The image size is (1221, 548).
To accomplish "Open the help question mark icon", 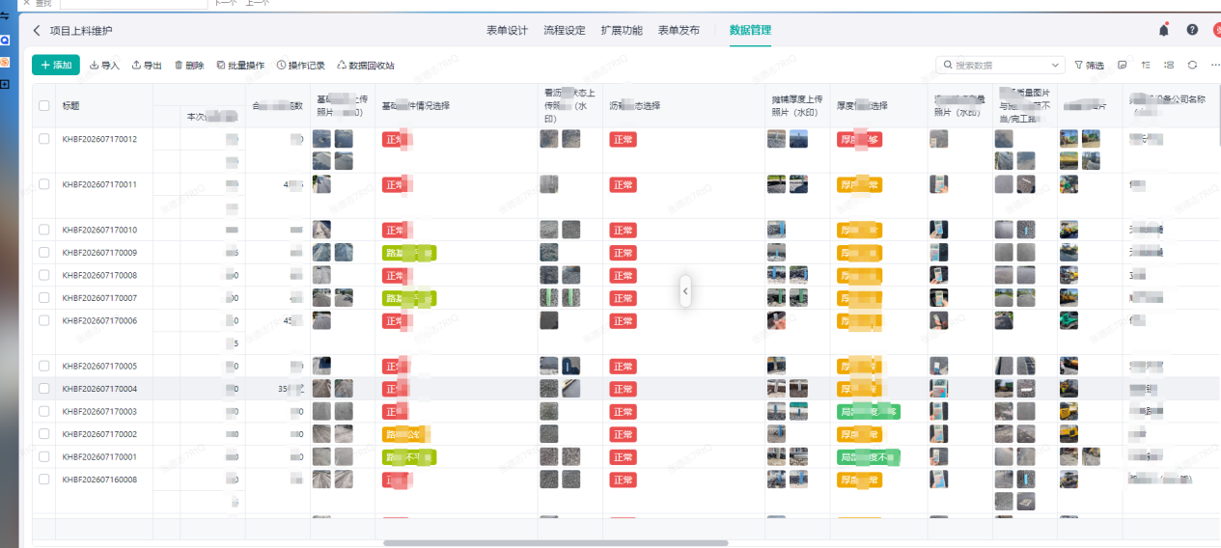I will coord(1193,30).
